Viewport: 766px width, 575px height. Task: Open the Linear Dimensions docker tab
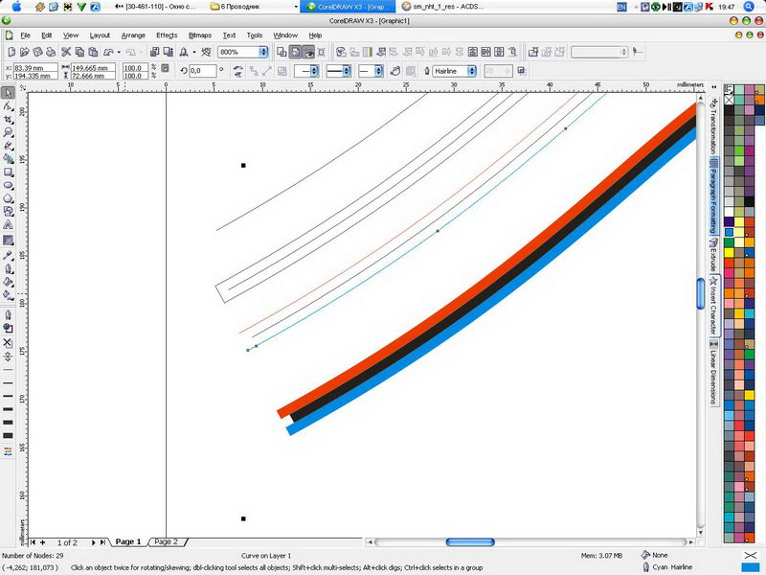[x=713, y=373]
